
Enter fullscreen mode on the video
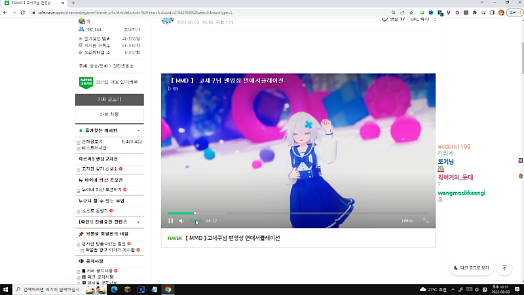pyautogui.click(x=426, y=221)
